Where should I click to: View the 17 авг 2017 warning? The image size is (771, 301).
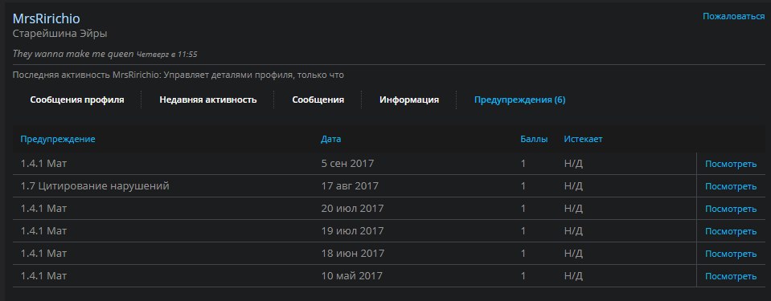(x=731, y=186)
